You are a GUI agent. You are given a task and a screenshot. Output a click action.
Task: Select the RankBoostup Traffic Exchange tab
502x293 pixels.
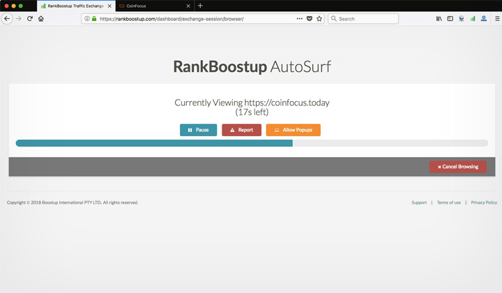(76, 6)
